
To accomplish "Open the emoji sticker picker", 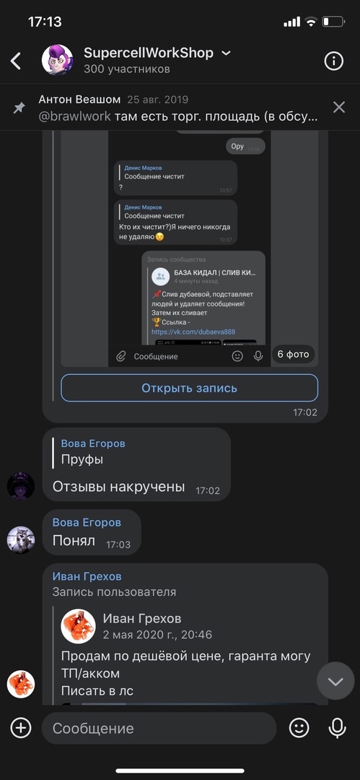I will (x=299, y=728).
